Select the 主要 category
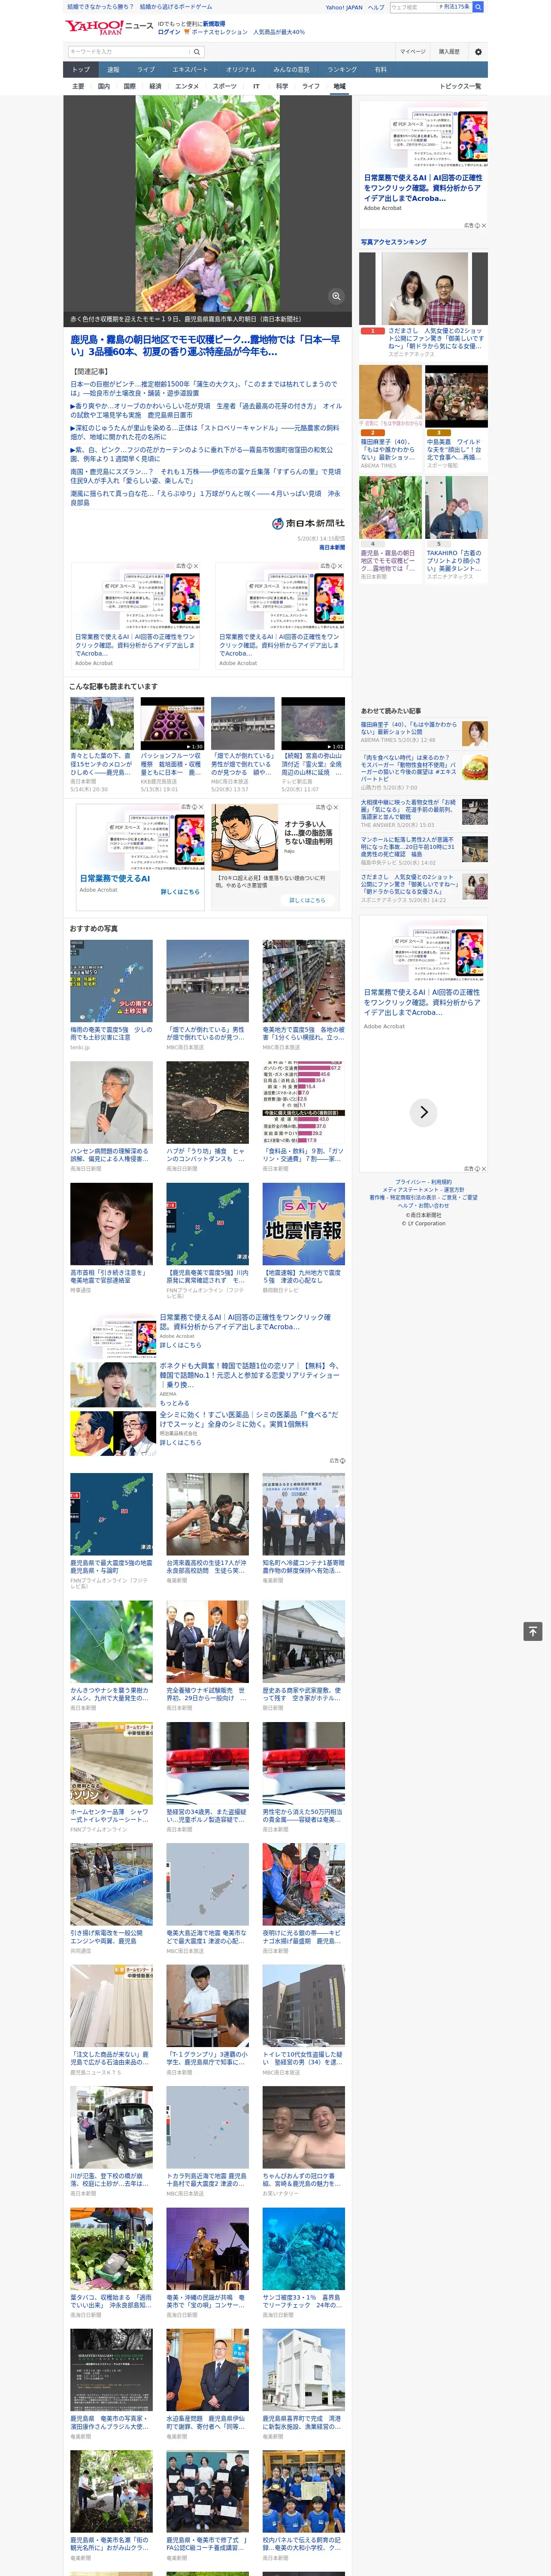Viewport: 551px width, 2576px height. coord(78,86)
